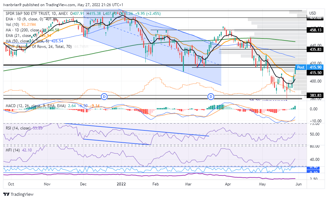
Task: Click the +9.95 (+2.45%) change value
Action: tap(148, 14)
